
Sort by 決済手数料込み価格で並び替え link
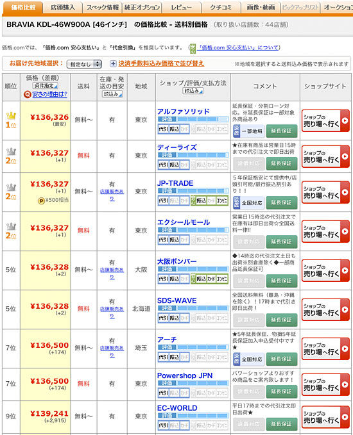click(161, 63)
